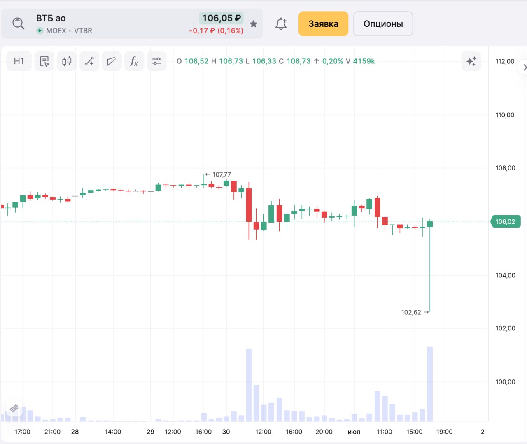Change chart type with candlestick icon
The height and width of the screenshot is (444, 527).
(67, 61)
